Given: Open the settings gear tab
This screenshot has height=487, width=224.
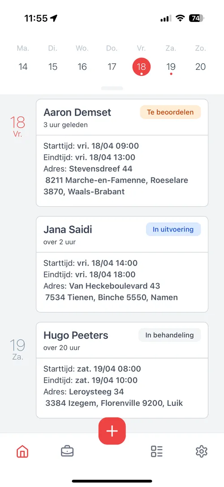Looking at the screenshot, I should point(201,451).
